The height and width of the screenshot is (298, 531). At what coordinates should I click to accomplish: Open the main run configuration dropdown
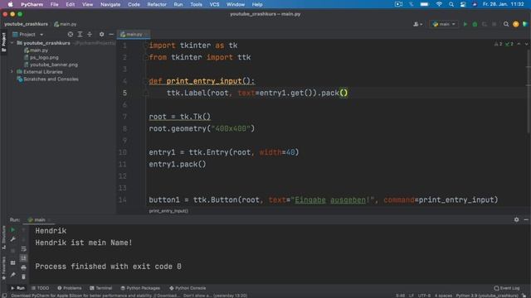tap(444, 24)
